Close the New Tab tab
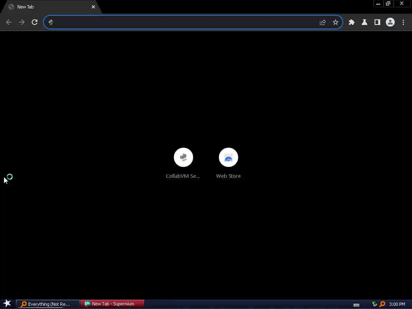This screenshot has width=412, height=309. [x=93, y=7]
